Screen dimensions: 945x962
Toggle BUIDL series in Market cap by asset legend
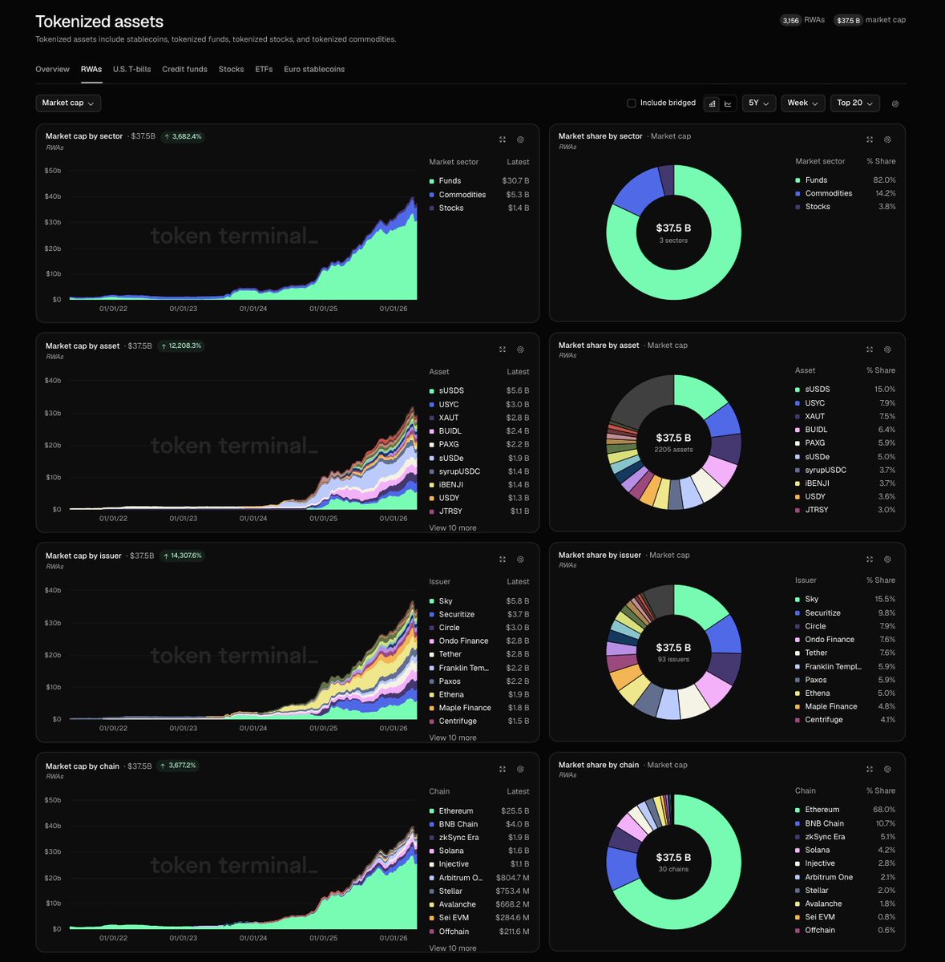click(479, 431)
